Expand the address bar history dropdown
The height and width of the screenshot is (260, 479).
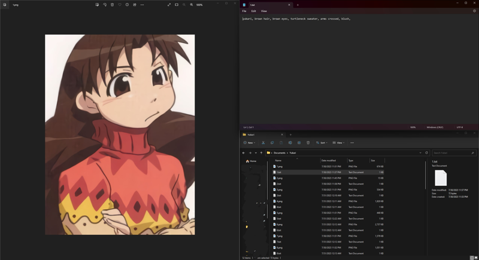420,152
